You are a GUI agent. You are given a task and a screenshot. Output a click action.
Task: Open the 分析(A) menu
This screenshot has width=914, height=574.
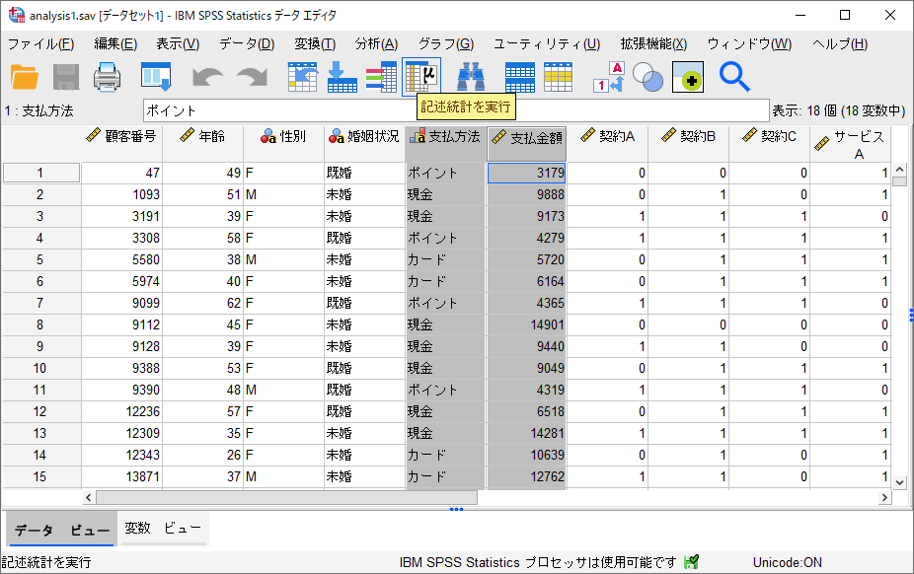coord(376,44)
